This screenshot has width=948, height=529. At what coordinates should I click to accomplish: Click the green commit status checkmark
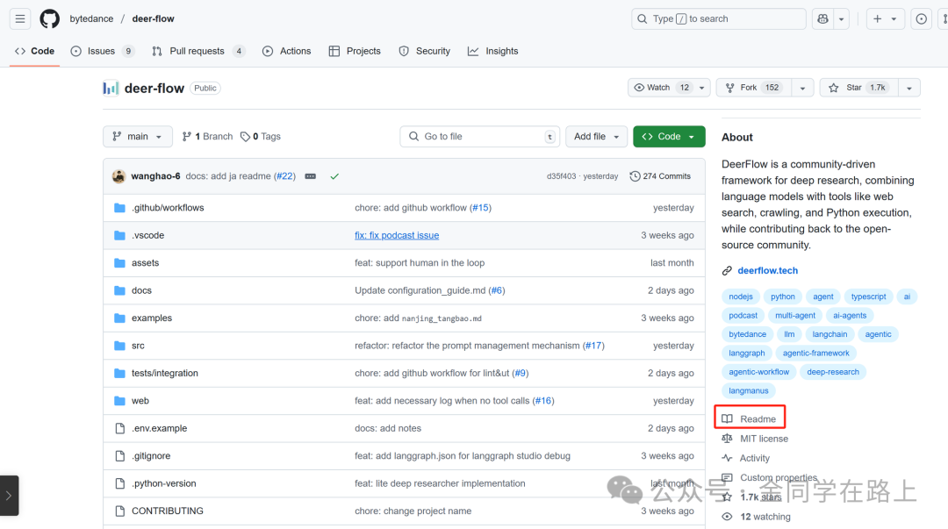334,176
